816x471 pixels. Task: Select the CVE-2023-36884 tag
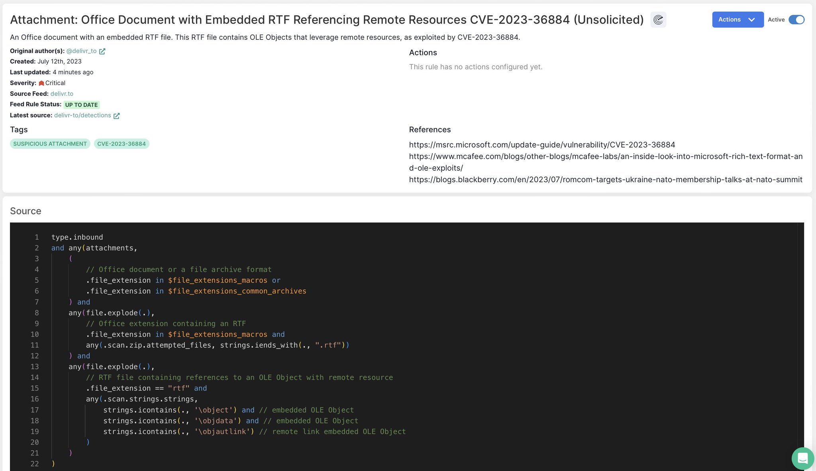click(122, 144)
